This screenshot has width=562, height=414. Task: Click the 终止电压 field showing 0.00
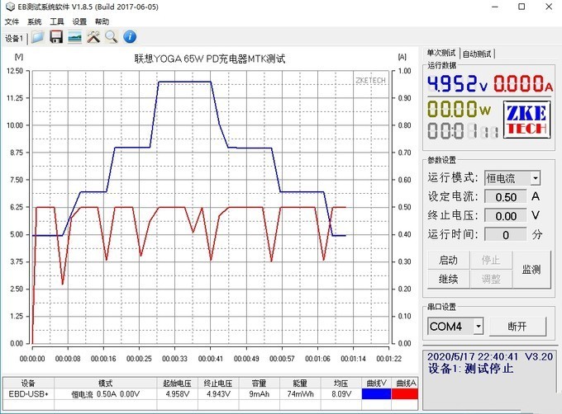click(506, 216)
